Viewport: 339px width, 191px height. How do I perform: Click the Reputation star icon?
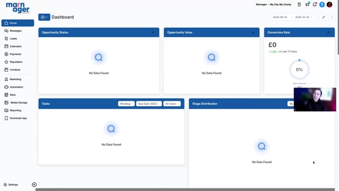pos(6,62)
